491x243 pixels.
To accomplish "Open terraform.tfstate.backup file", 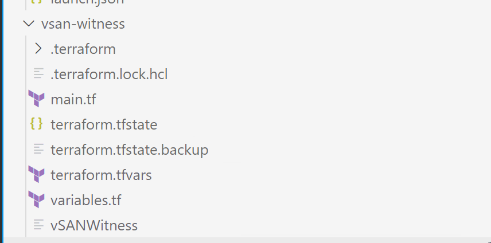I will click(129, 150).
